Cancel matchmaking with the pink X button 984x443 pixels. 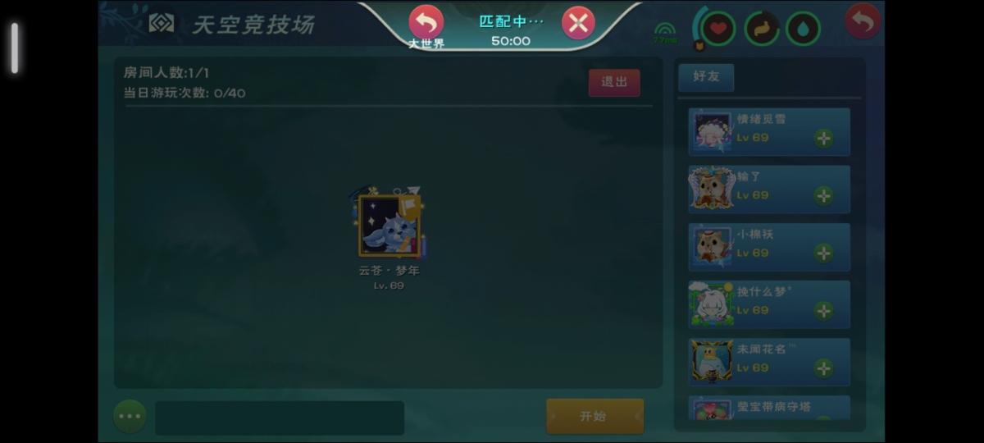[578, 23]
